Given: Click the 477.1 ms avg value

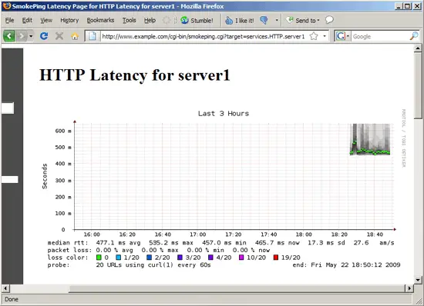Looking at the screenshot, I should 118,243.
